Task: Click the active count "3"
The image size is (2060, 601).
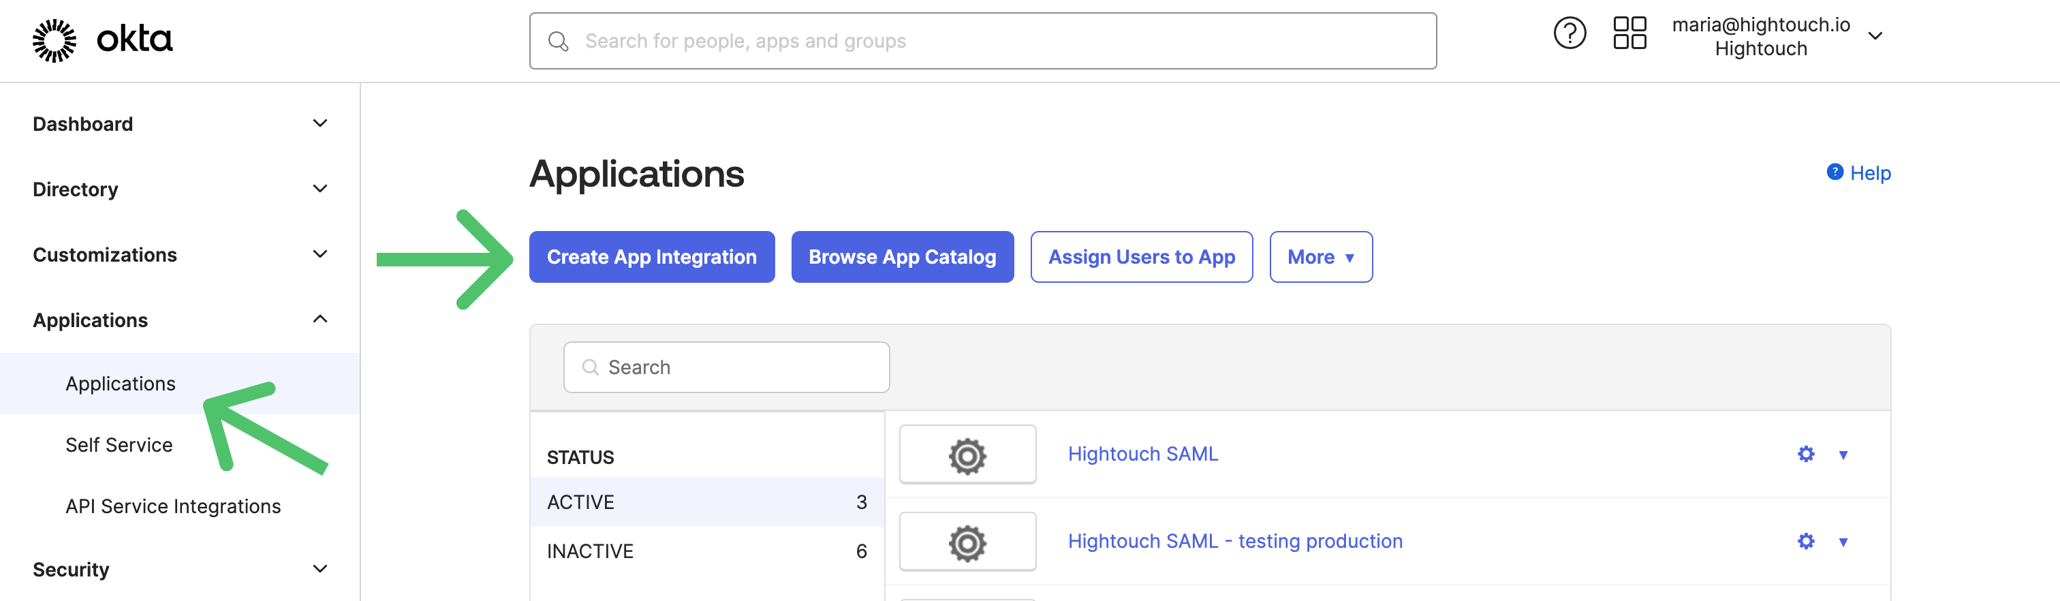Action: click(x=861, y=503)
